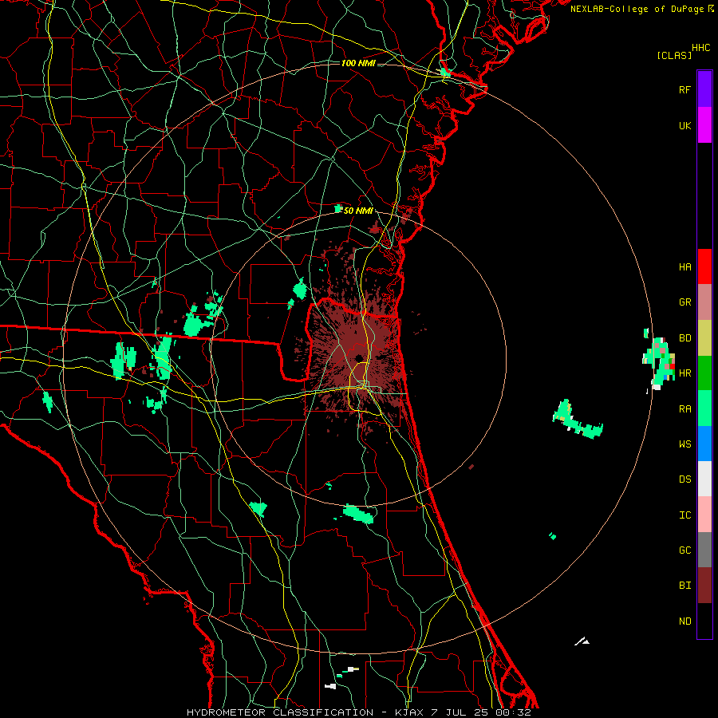Click the "HA" legend label

point(684,267)
